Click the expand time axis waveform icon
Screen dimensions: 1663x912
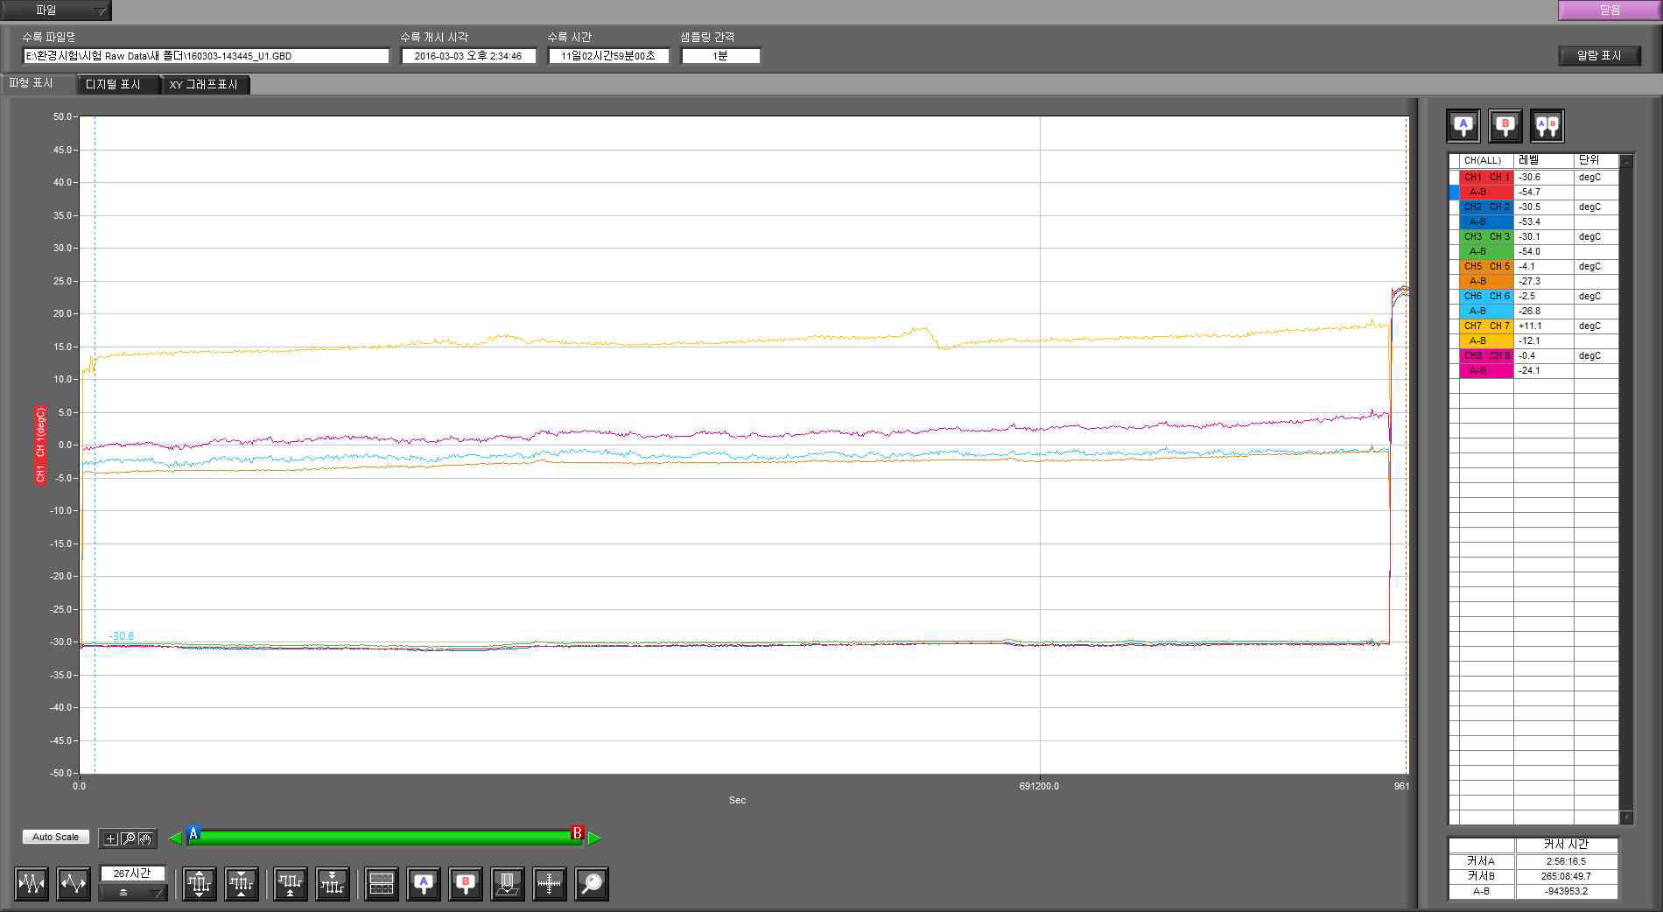click(74, 884)
